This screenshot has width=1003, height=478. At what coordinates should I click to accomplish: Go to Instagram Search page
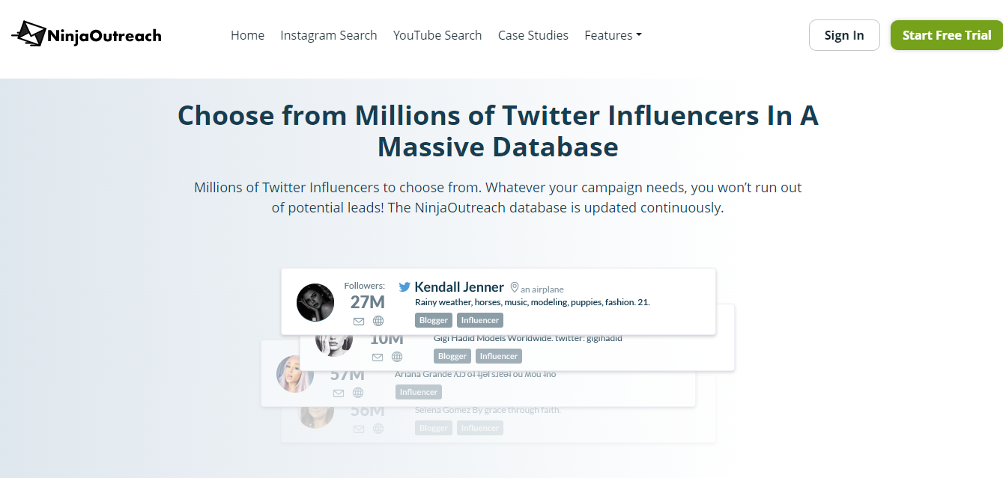pos(328,35)
